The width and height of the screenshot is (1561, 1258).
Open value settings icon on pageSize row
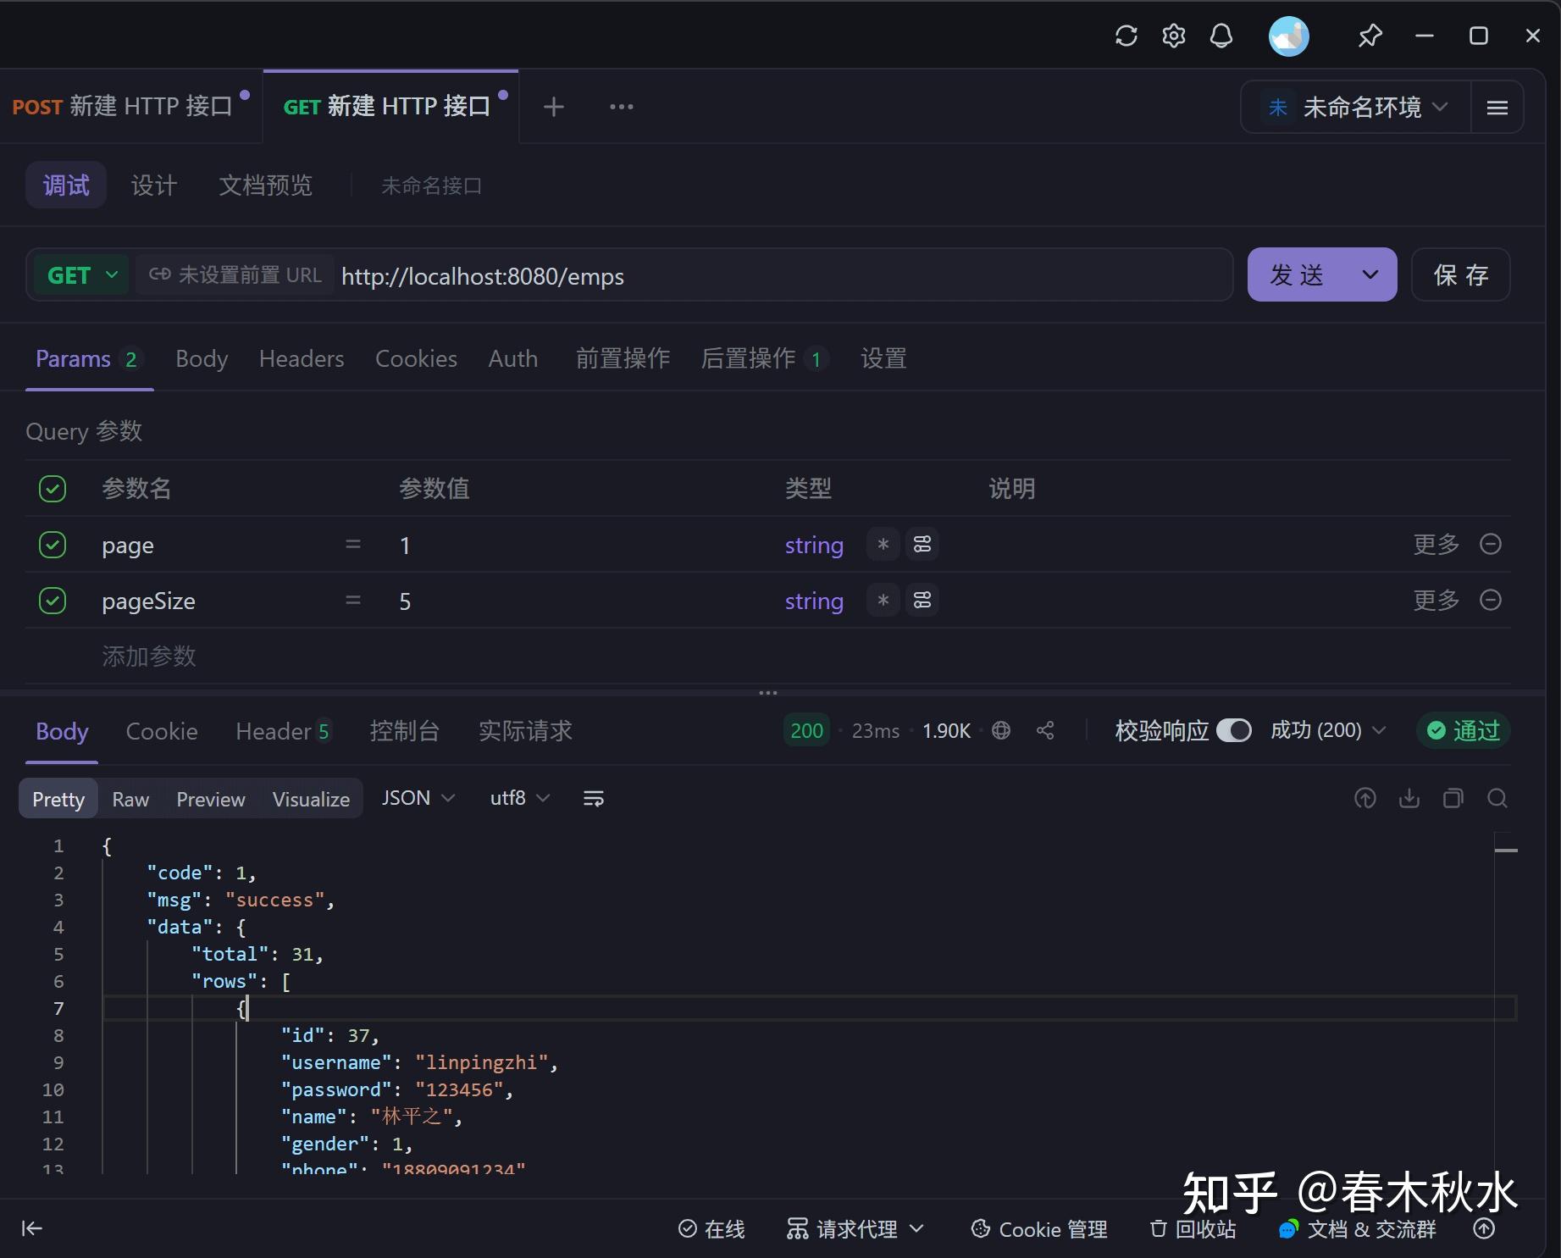[922, 600]
